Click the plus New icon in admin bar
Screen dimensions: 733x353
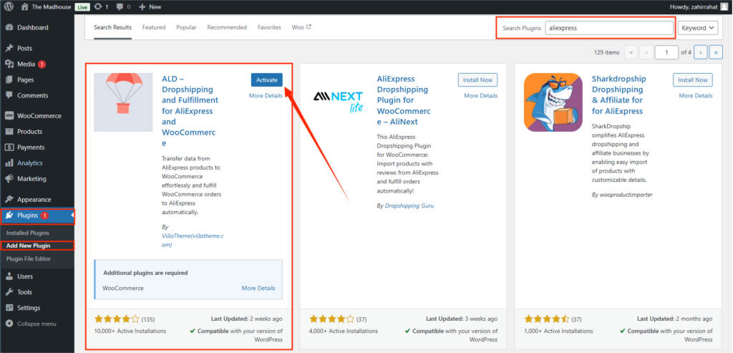click(x=142, y=7)
